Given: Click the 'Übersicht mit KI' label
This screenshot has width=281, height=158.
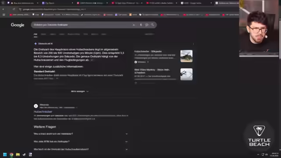Looking at the screenshot, I should (45, 43).
